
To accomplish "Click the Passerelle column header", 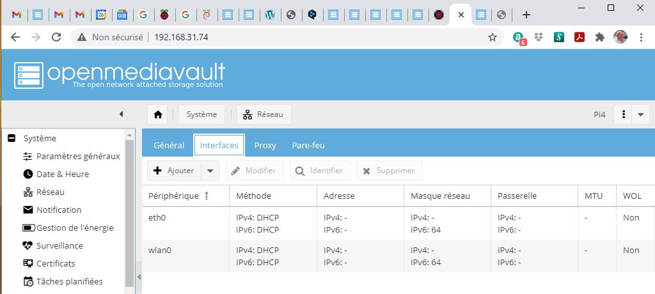I will pyautogui.click(x=535, y=196).
